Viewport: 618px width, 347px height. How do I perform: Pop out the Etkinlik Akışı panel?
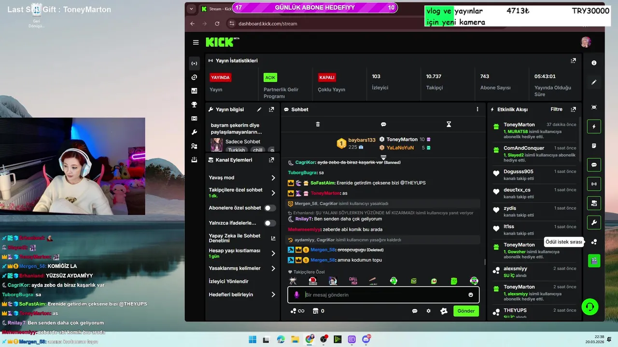pyautogui.click(x=573, y=109)
